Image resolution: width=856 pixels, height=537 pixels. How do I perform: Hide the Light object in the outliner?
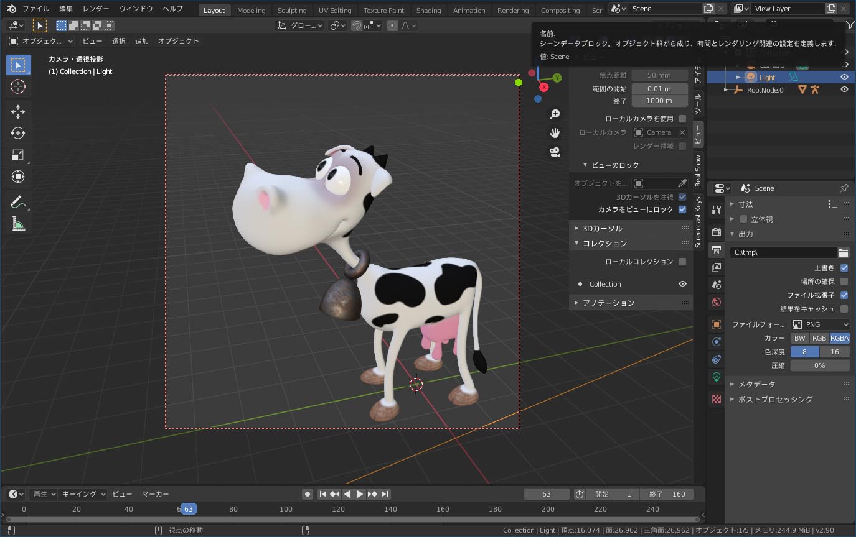[x=845, y=76]
